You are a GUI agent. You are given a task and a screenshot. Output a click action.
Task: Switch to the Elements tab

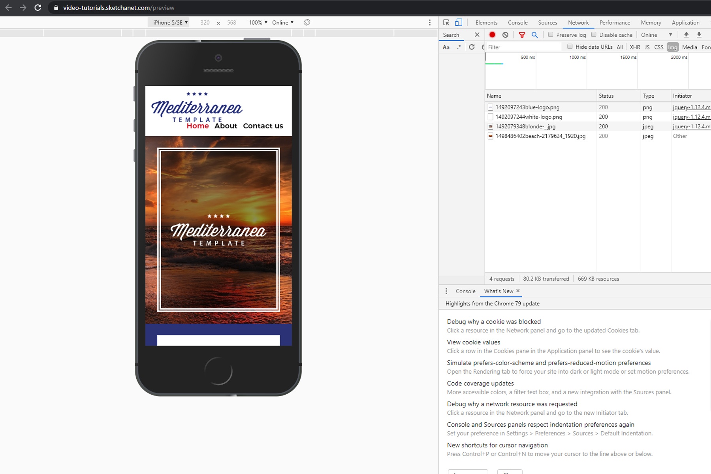click(x=486, y=23)
